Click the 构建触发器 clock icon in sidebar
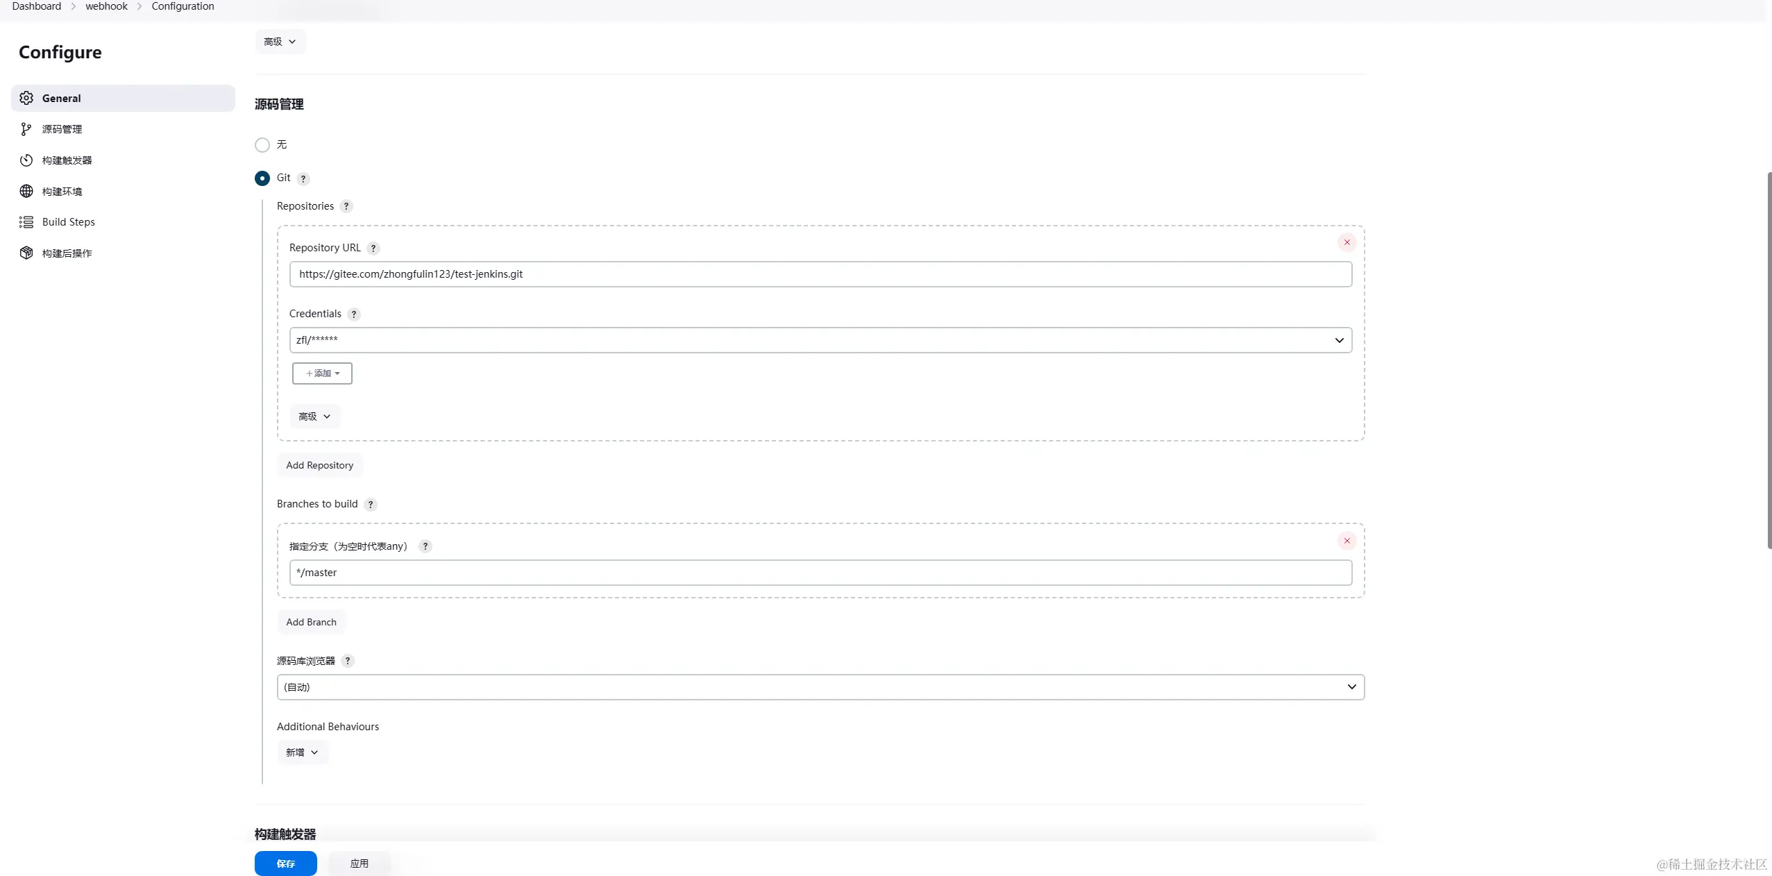 click(26, 160)
